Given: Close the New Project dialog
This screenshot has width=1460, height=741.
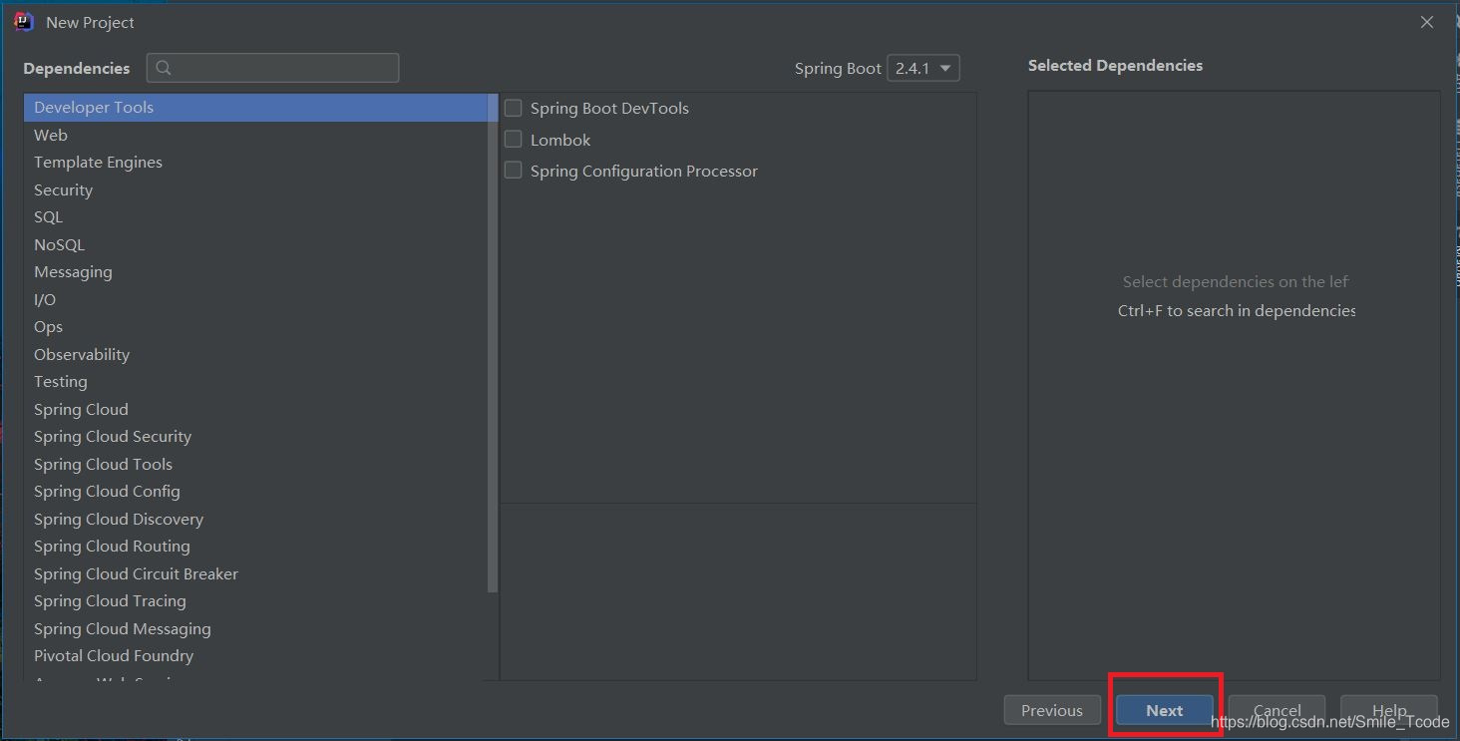Looking at the screenshot, I should (x=1427, y=22).
